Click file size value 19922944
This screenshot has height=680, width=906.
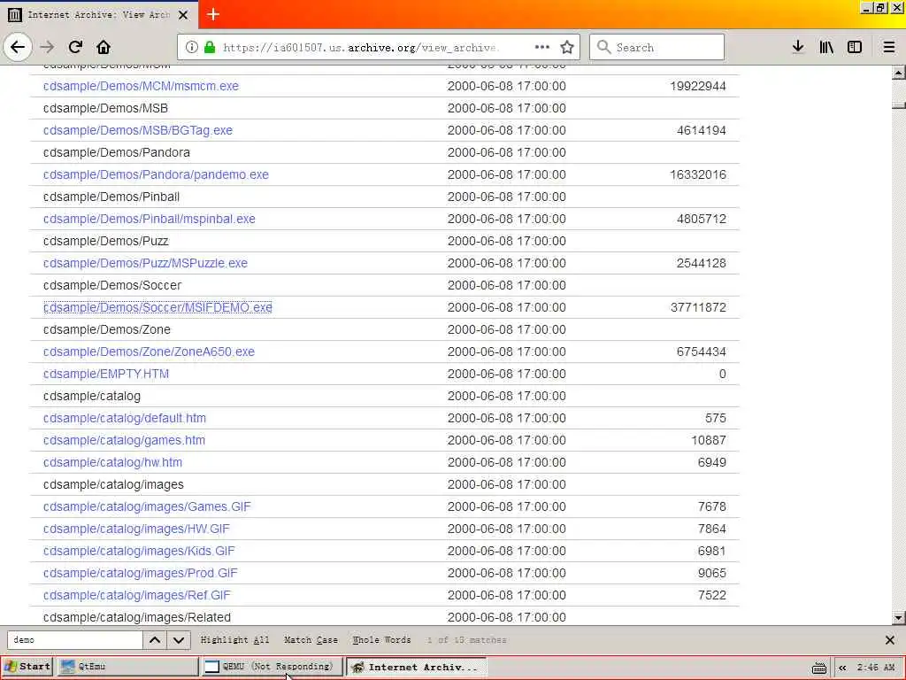(698, 86)
